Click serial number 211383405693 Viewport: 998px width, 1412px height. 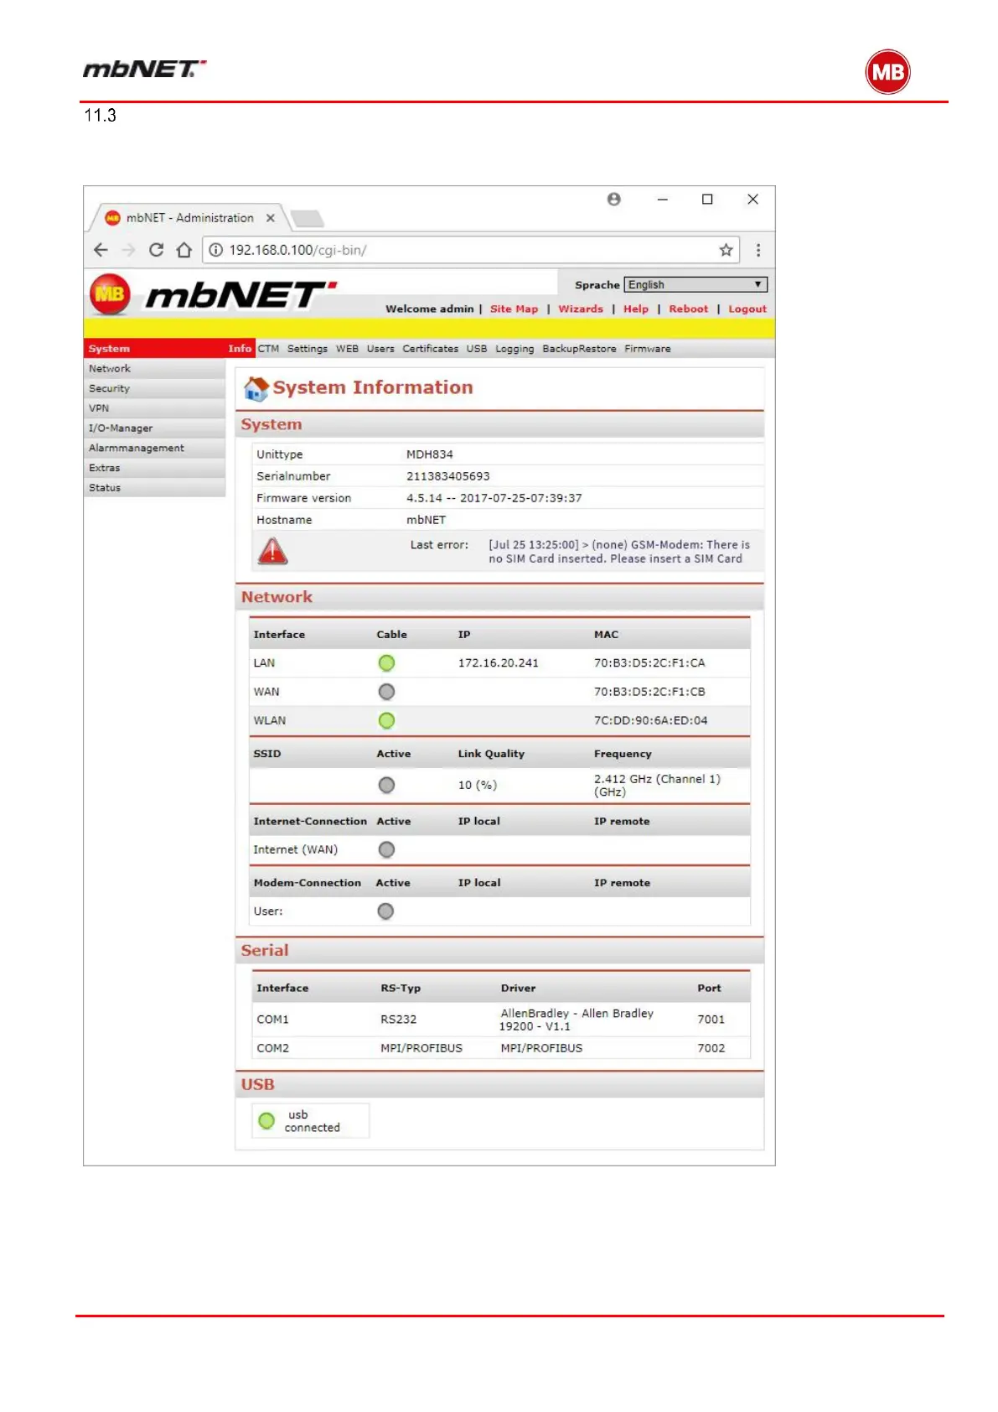[x=447, y=476]
